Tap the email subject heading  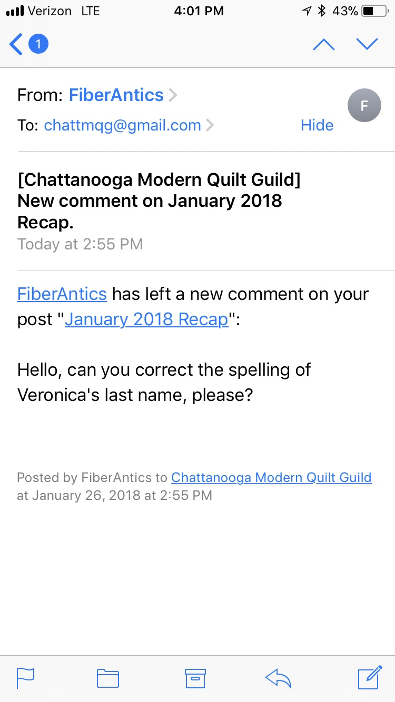tap(159, 201)
